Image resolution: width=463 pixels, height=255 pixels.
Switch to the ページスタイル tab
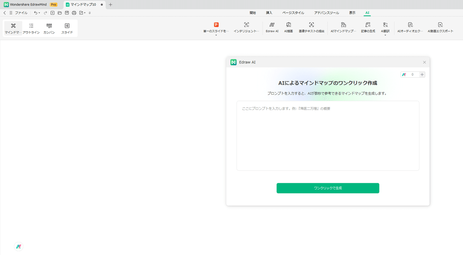[293, 13]
